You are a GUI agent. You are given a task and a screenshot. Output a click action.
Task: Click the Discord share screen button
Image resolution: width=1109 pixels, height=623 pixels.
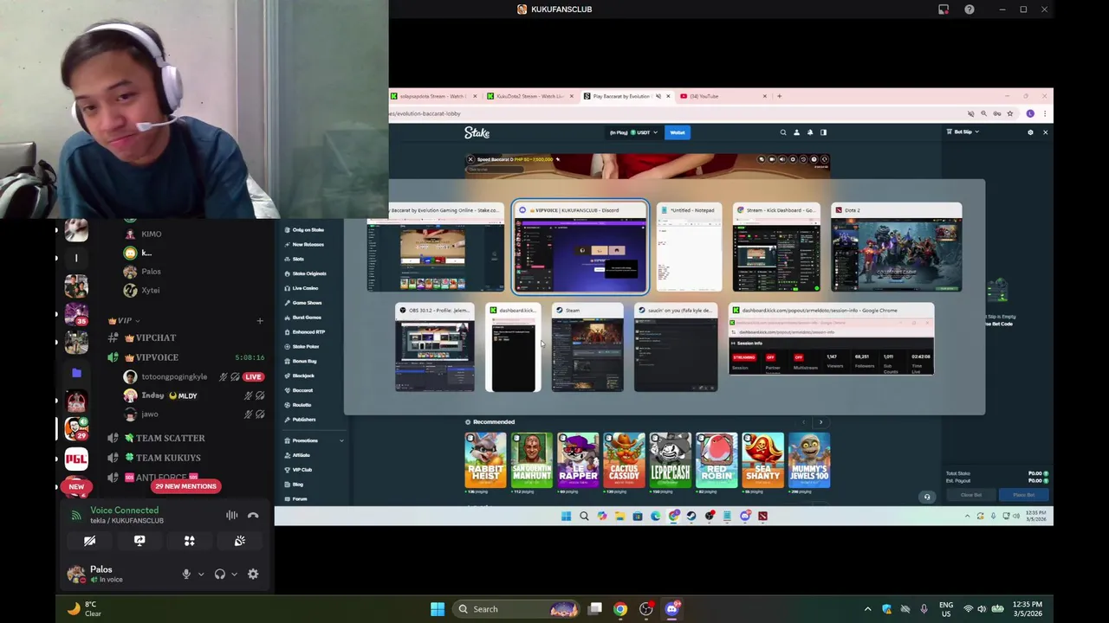(139, 541)
